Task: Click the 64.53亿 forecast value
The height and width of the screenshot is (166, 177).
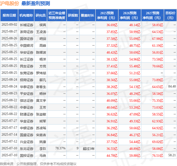Action: click(158, 32)
